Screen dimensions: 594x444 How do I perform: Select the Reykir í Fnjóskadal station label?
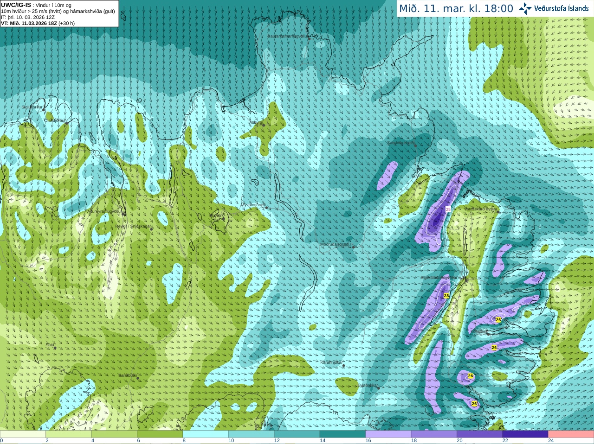click(x=133, y=227)
